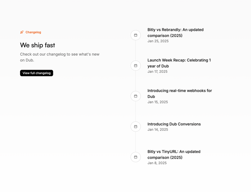The height and width of the screenshot is (192, 251).
Task: Click the orange Changelog label
Action: [x=33, y=32]
